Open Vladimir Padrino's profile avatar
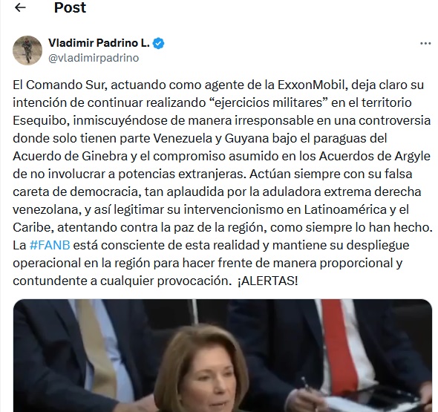 coord(27,50)
